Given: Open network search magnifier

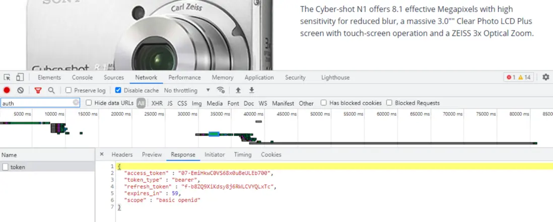Looking at the screenshot, I should click(51, 90).
